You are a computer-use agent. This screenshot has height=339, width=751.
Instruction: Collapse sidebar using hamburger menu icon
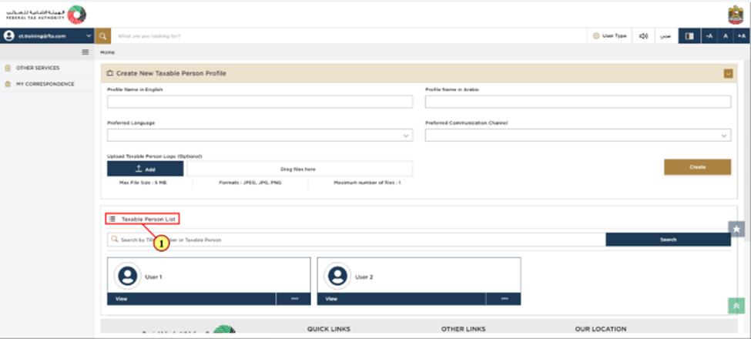(x=85, y=52)
